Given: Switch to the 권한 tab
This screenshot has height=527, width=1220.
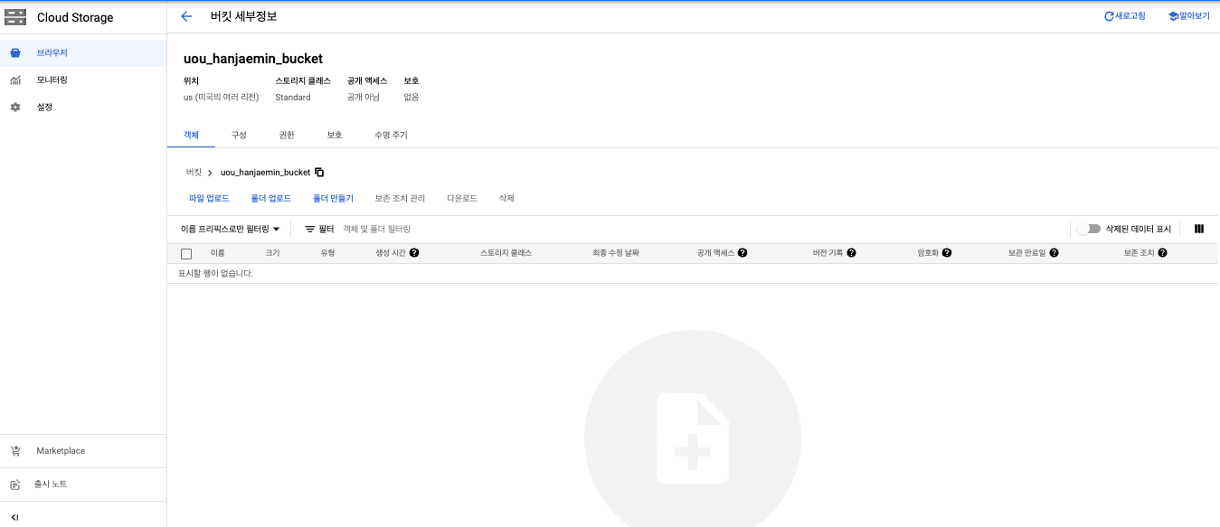Looking at the screenshot, I should point(287,135).
